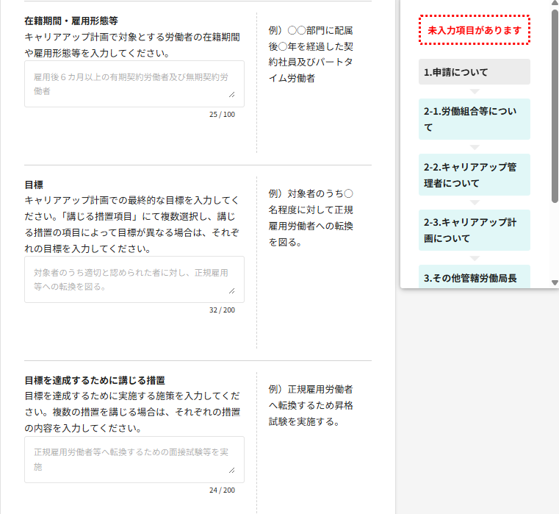Click the 在籍期間・雇用形態等 text area
Image resolution: width=559 pixels, height=514 pixels.
point(134,84)
